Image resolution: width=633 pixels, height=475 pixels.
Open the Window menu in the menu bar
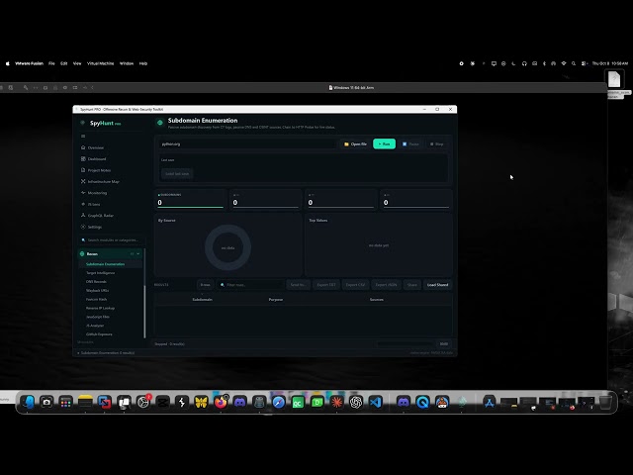[127, 63]
